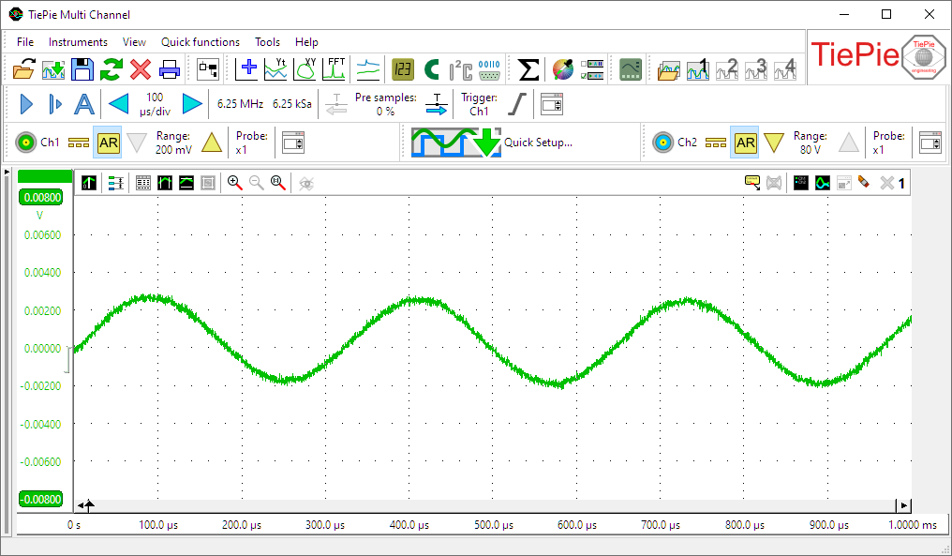The width and height of the screenshot is (952, 556).
Task: Toggle Ch2 auto ranging AR button
Action: point(745,143)
